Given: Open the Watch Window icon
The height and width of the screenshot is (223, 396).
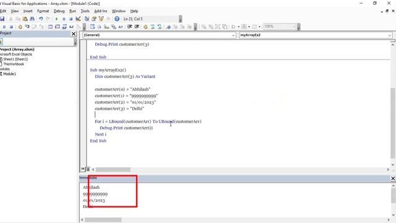Looking at the screenshot, I should tap(64, 27).
